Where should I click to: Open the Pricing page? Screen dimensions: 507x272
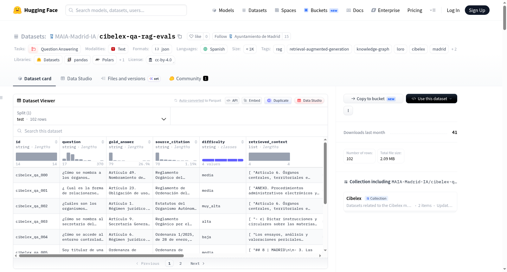[415, 10]
